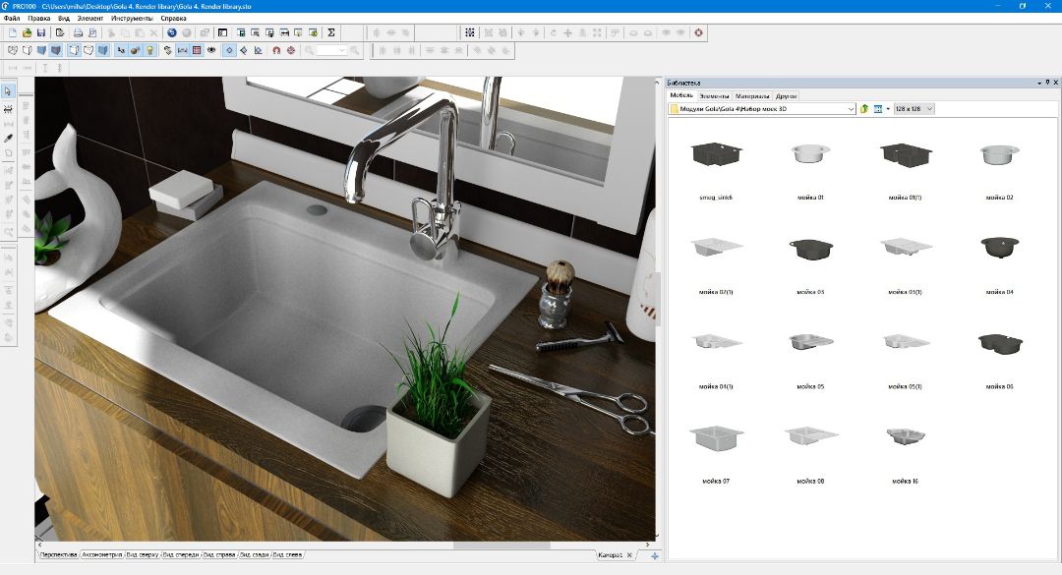Click the Sigma report icon
The height and width of the screenshot is (575, 1062).
330,32
